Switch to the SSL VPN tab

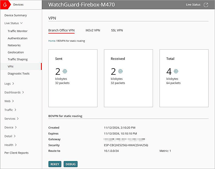click(x=117, y=30)
